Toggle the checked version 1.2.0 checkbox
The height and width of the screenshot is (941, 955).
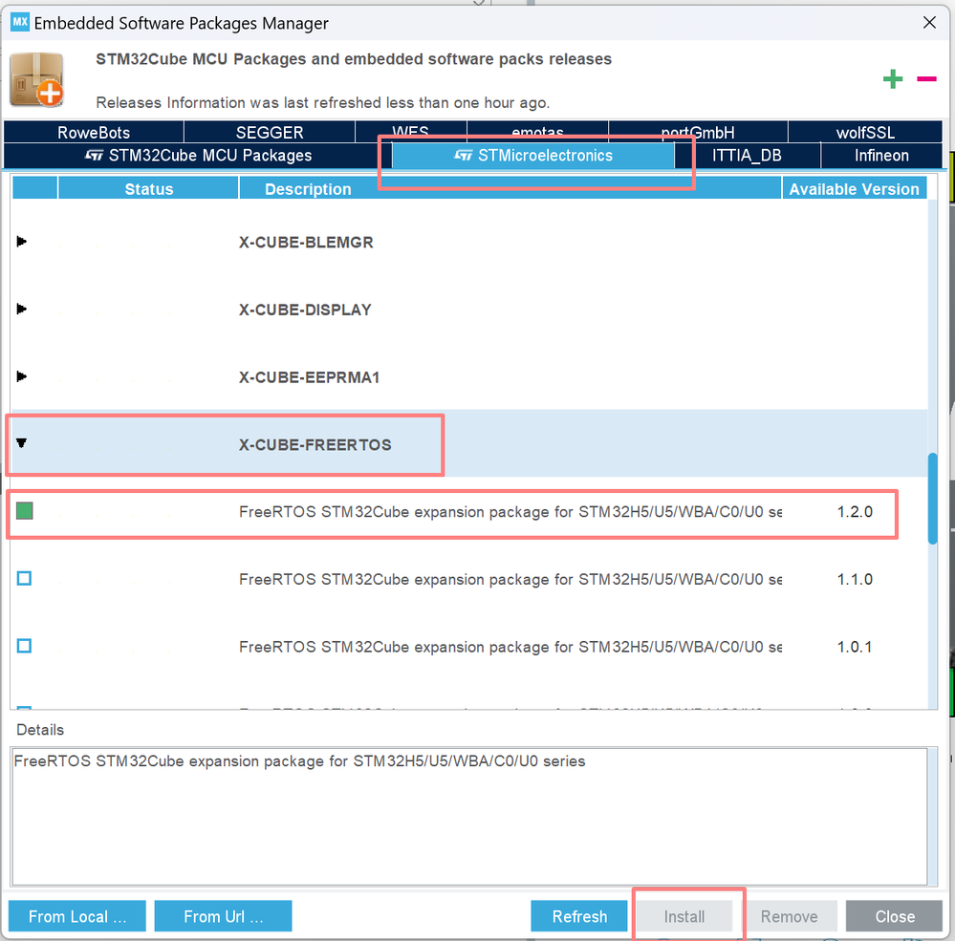(24, 511)
